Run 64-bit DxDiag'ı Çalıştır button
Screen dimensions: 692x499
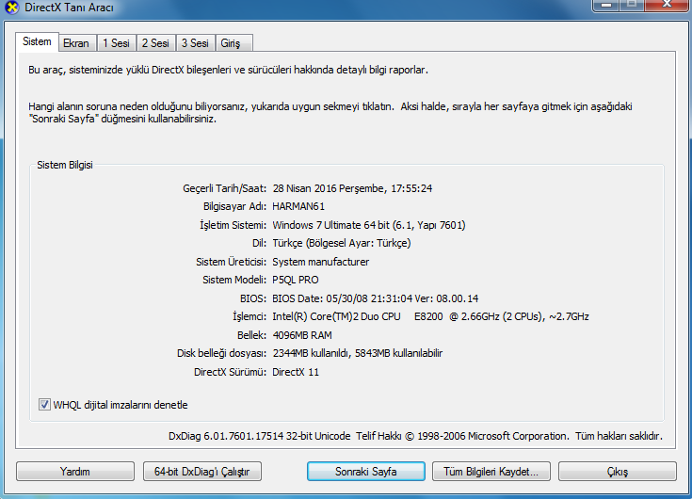point(202,471)
